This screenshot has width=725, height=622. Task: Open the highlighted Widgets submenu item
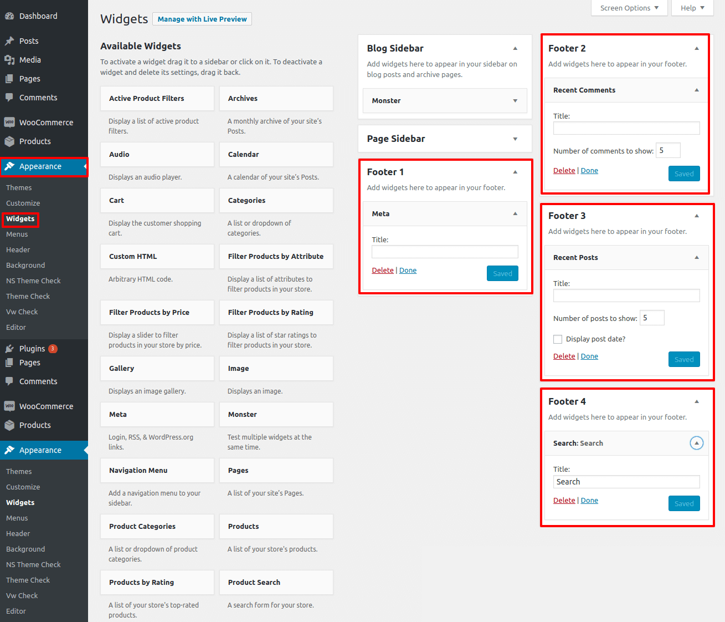click(x=20, y=219)
